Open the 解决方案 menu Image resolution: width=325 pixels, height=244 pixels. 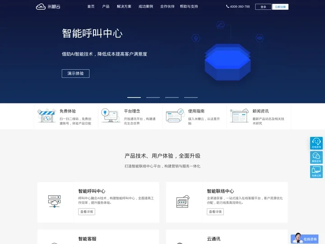(x=124, y=6)
